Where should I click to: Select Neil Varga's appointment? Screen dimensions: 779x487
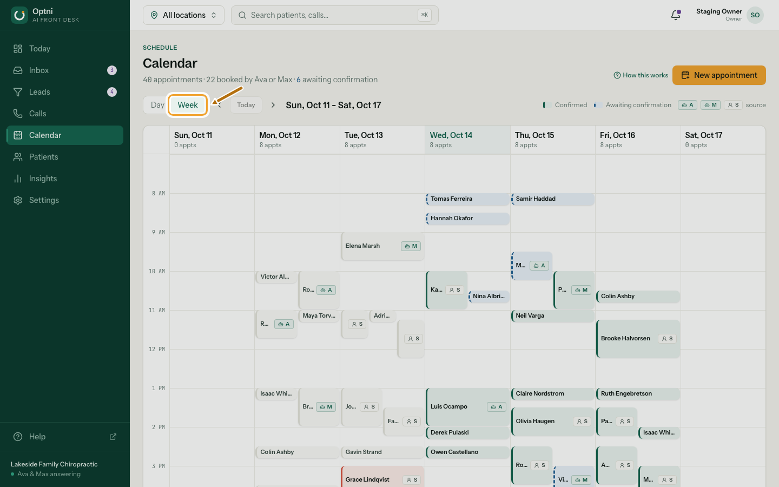coord(553,316)
